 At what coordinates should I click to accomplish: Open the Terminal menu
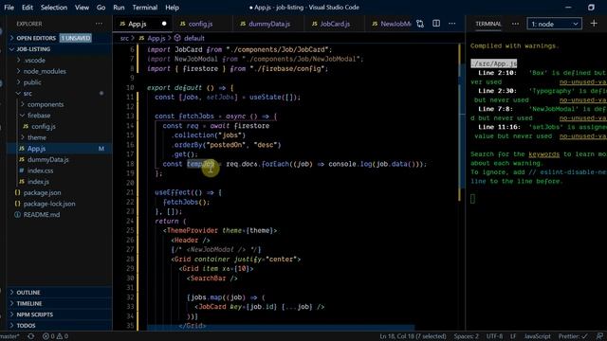tap(145, 8)
